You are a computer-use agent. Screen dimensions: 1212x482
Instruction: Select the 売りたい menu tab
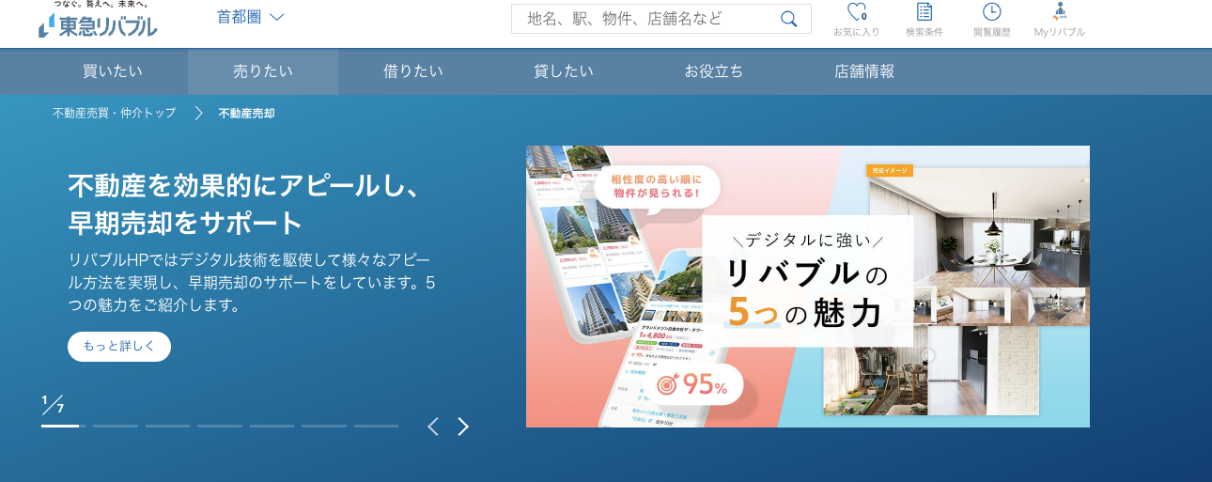coord(263,71)
